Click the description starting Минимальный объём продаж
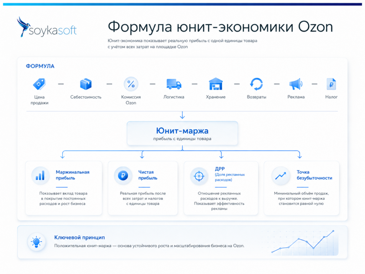This screenshot has height=274, width=365. (302, 198)
